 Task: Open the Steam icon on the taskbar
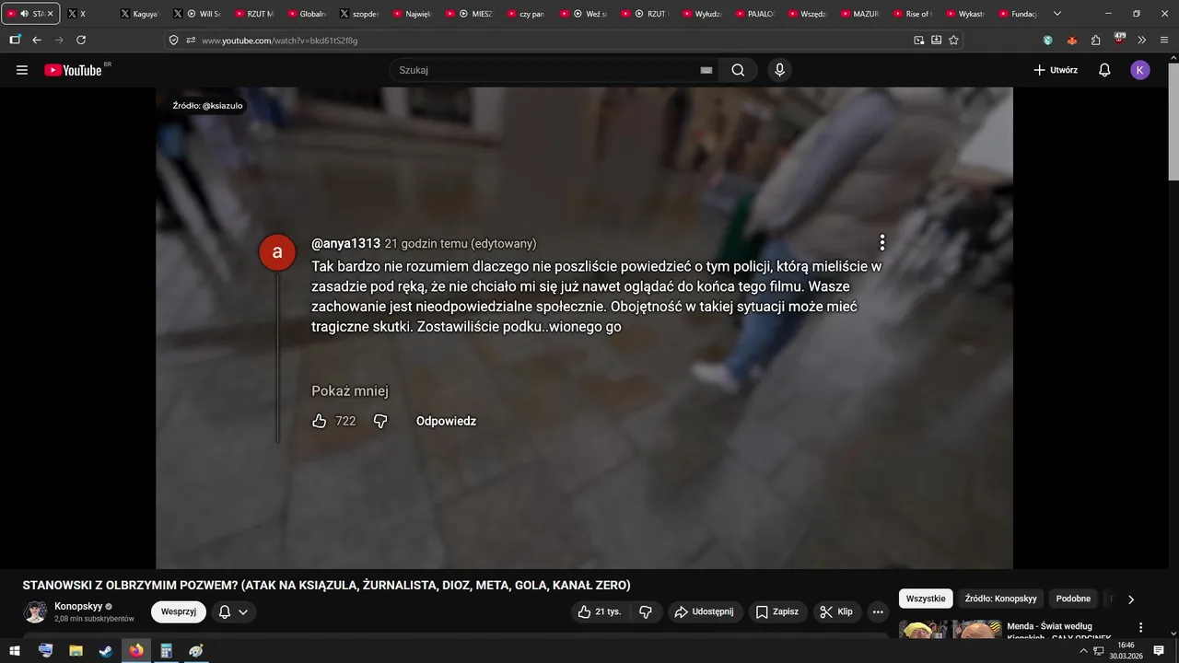tap(106, 651)
